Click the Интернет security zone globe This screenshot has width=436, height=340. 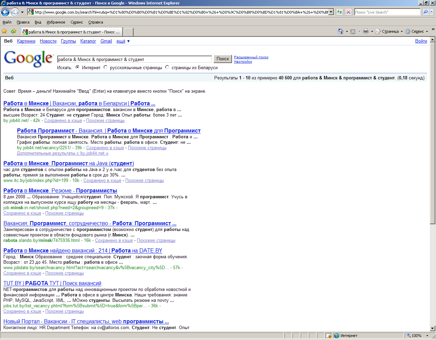pyautogui.click(x=337, y=336)
